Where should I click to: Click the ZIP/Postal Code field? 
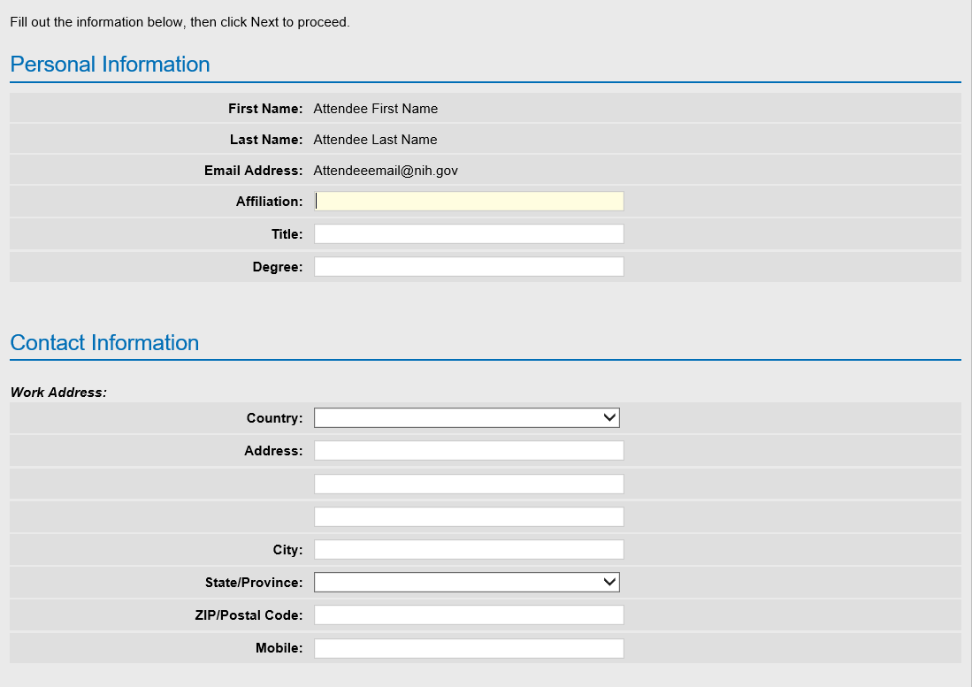tap(469, 614)
